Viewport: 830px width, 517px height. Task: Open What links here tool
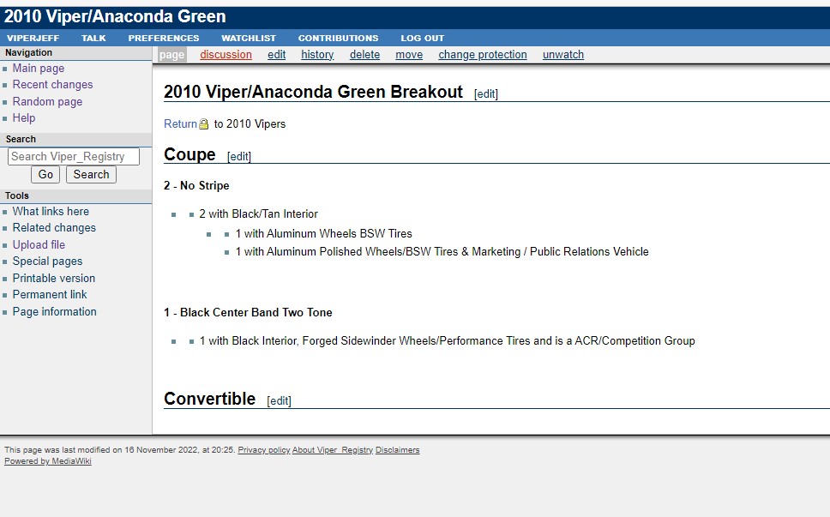[x=51, y=212]
